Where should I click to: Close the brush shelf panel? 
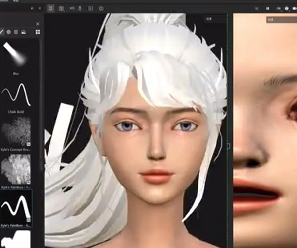(x=38, y=24)
